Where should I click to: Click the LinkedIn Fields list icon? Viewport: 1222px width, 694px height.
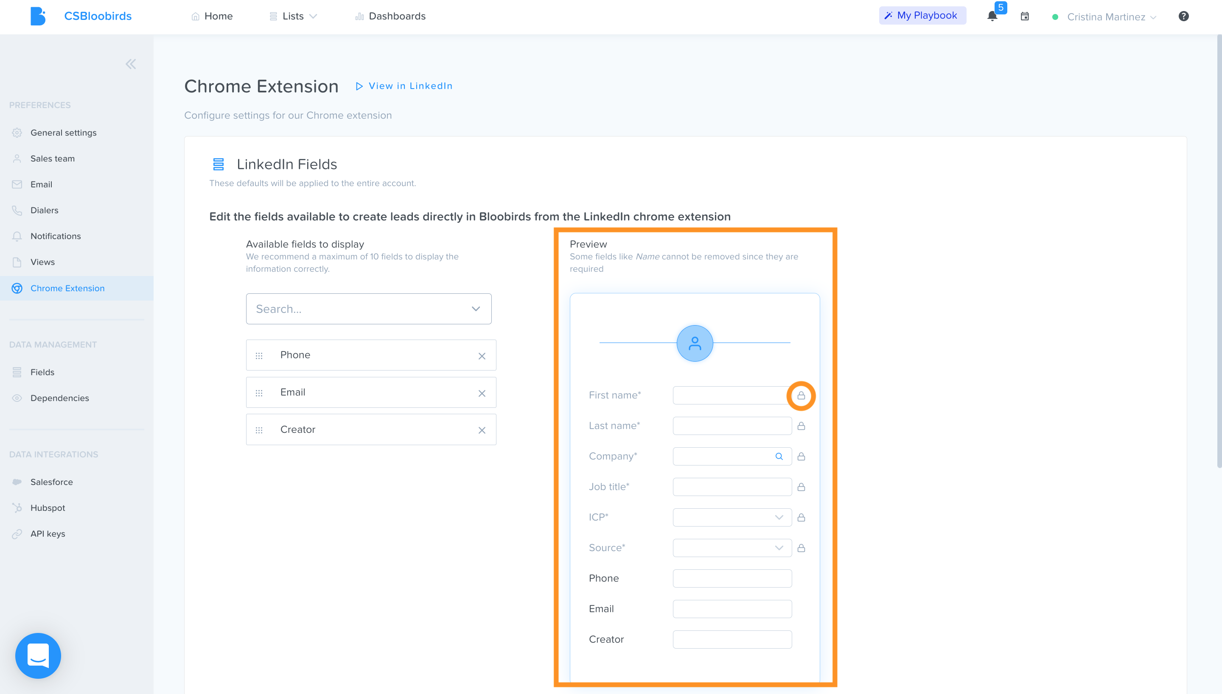(218, 164)
